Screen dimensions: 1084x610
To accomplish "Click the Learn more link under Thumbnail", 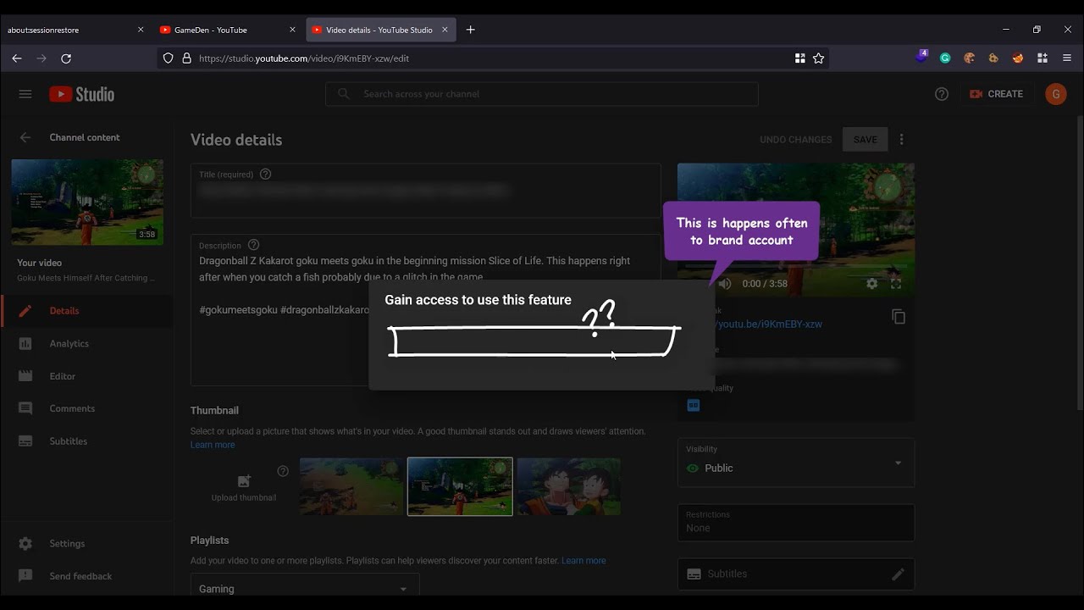I will tap(213, 445).
